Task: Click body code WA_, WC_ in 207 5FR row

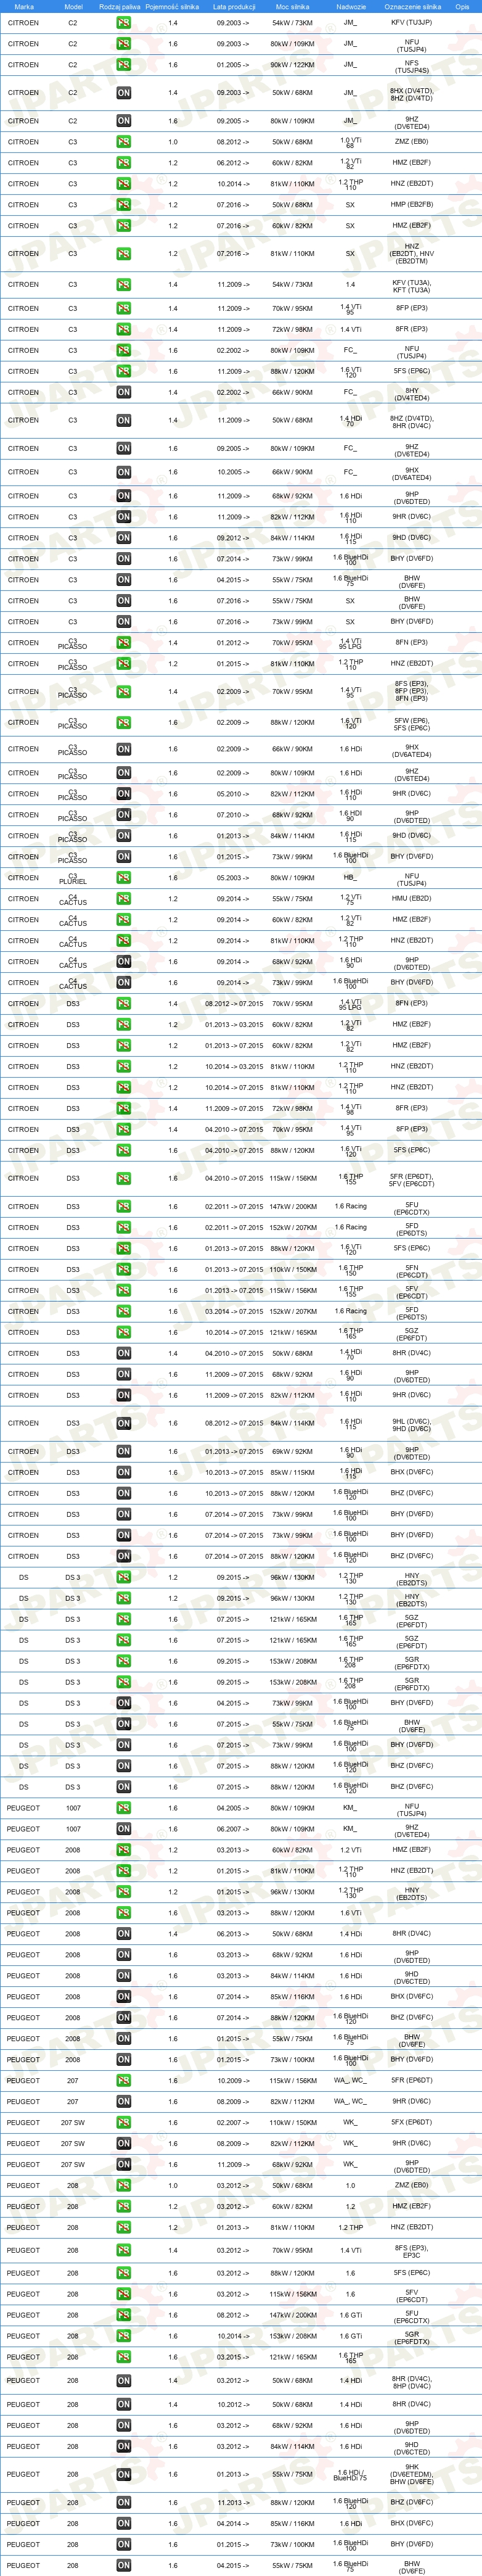Action: tap(350, 2081)
